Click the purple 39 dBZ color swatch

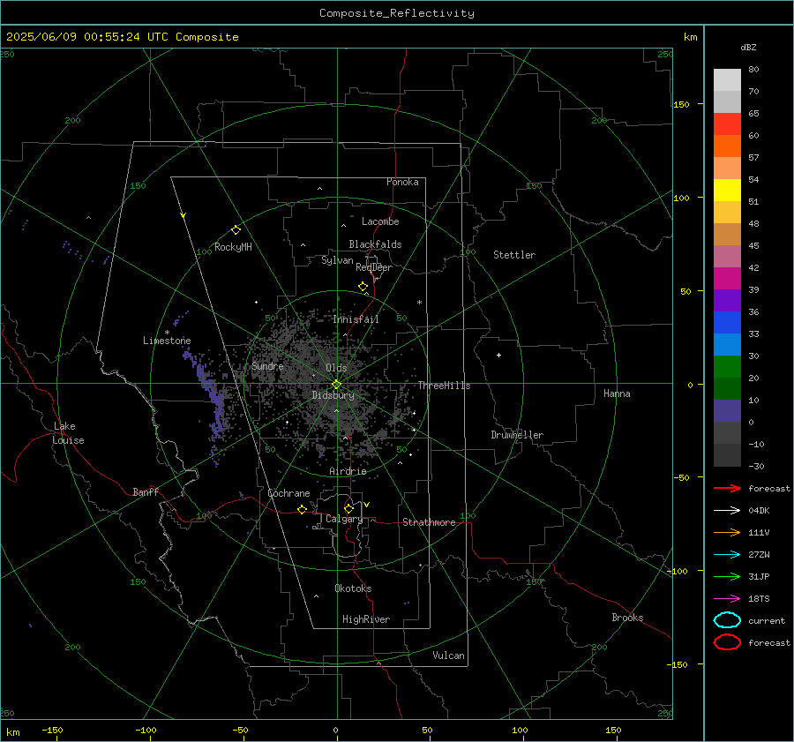tap(727, 300)
